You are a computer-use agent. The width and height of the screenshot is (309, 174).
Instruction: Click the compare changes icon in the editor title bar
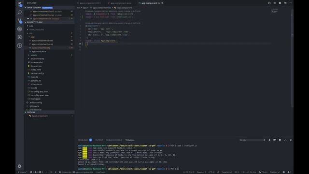[269, 3]
